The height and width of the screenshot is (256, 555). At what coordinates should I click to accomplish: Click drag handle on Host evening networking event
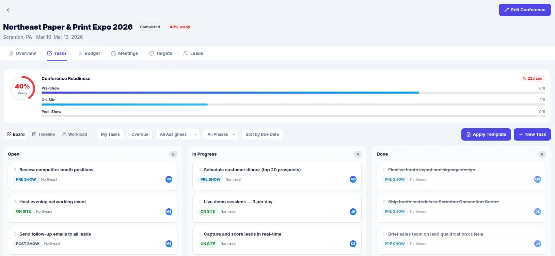click(x=15, y=202)
